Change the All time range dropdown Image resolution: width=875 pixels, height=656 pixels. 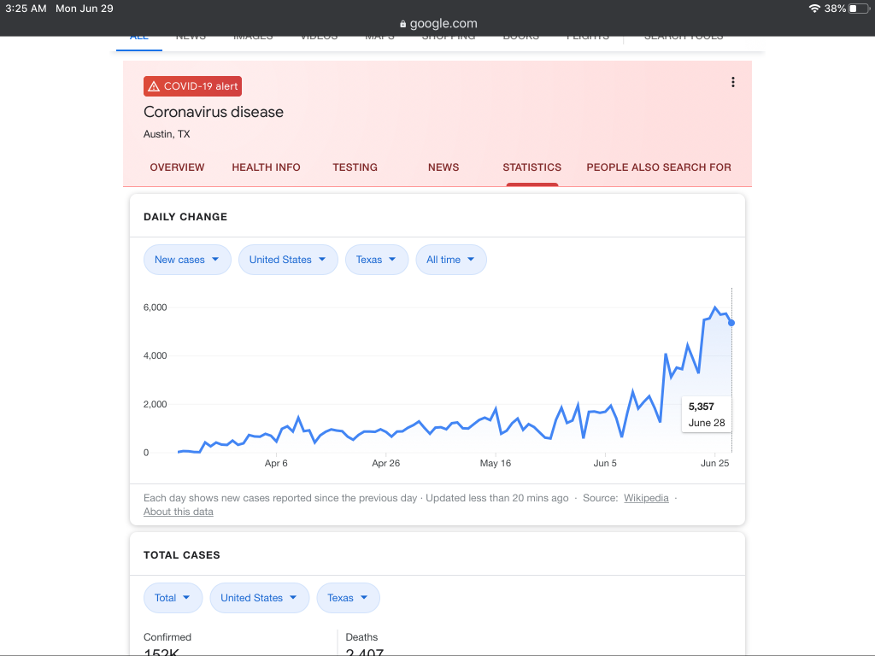pyautogui.click(x=450, y=260)
